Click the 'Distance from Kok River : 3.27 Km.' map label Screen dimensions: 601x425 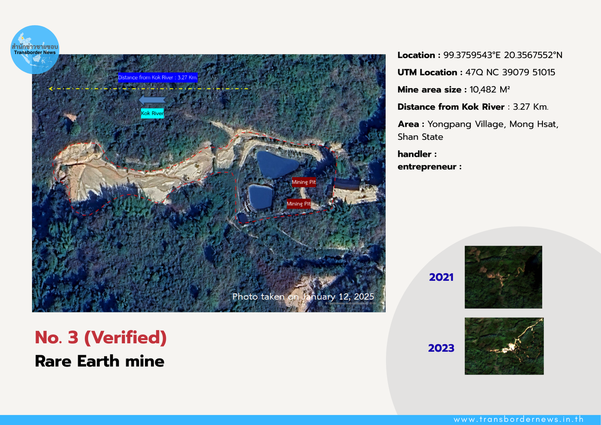coord(158,77)
